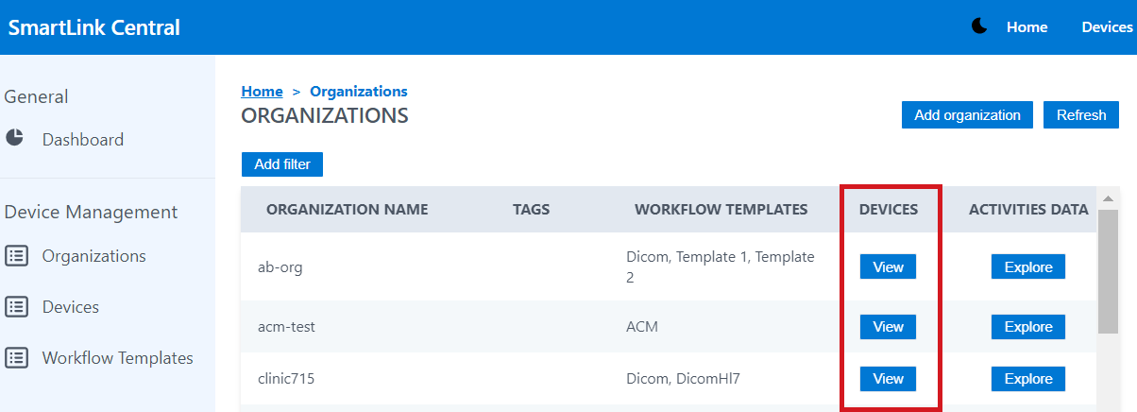The image size is (1137, 412).
Task: Explore activities data for ab-org
Action: point(1027,267)
